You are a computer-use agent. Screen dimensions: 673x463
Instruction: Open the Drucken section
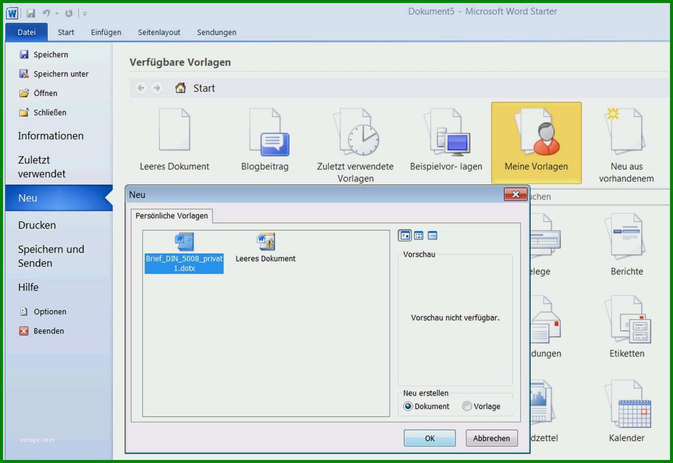pos(37,225)
